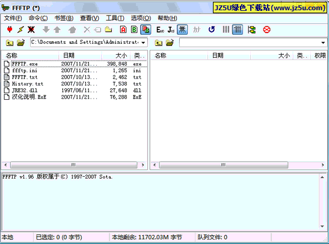This screenshot has width=329, height=244.
Task: Click the Mirror Upload arrow icon
Action: 72,29
